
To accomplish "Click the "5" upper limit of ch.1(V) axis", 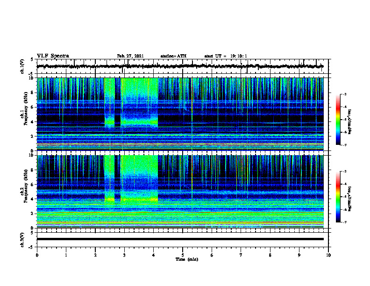I will (x=32, y=59).
